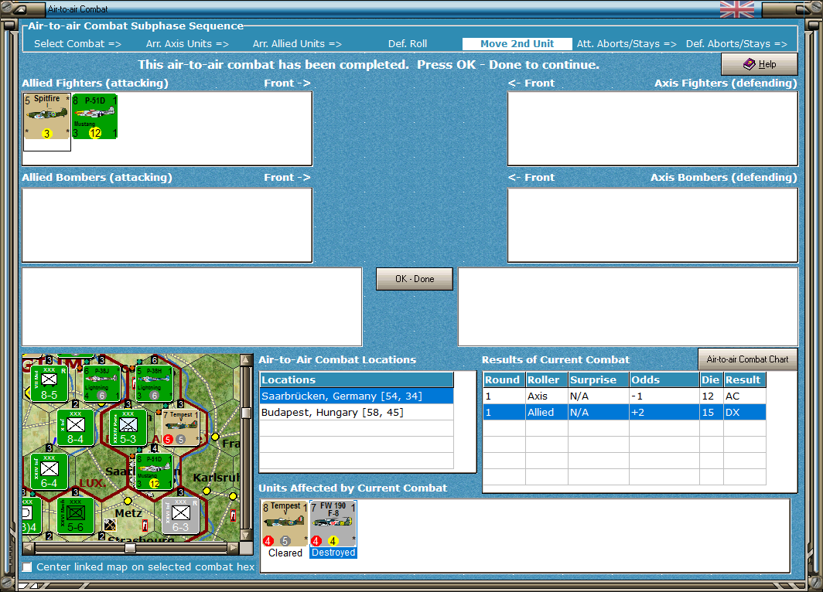Click the Round column header

click(504, 379)
